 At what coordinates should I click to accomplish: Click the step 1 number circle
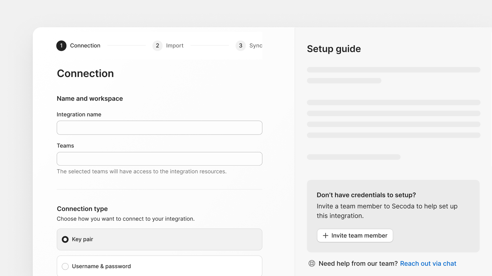pos(61,46)
